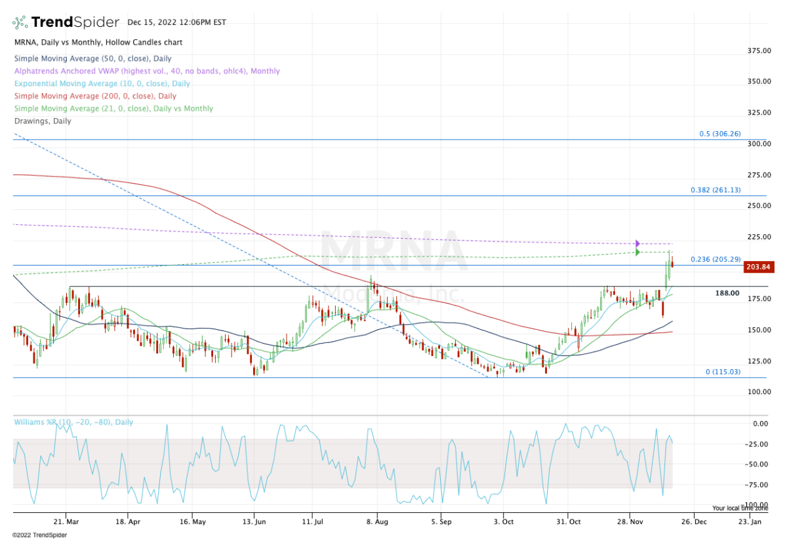Select the 0.5 (306.26) Fibonacci level label
Viewport: 787px width, 541px height.
pyautogui.click(x=719, y=134)
